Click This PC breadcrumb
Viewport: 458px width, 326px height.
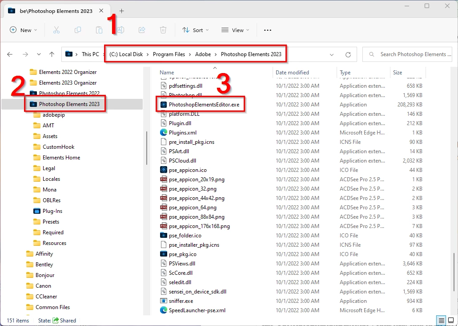point(90,54)
